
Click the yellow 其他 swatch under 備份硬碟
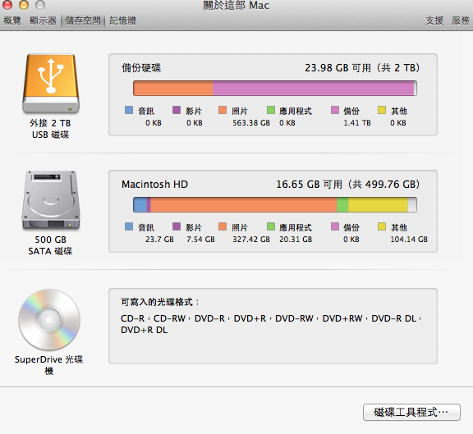(x=382, y=110)
